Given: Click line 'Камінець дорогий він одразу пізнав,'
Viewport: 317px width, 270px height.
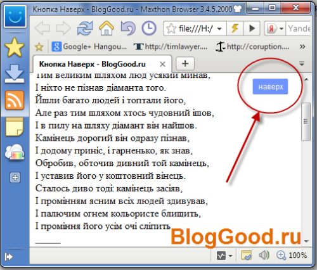Looking at the screenshot, I should click(x=112, y=138).
